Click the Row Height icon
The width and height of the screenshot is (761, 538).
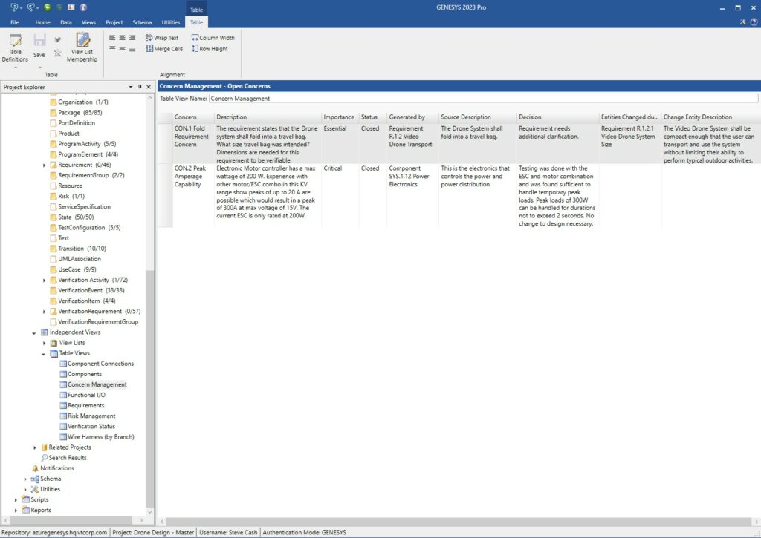click(x=210, y=48)
